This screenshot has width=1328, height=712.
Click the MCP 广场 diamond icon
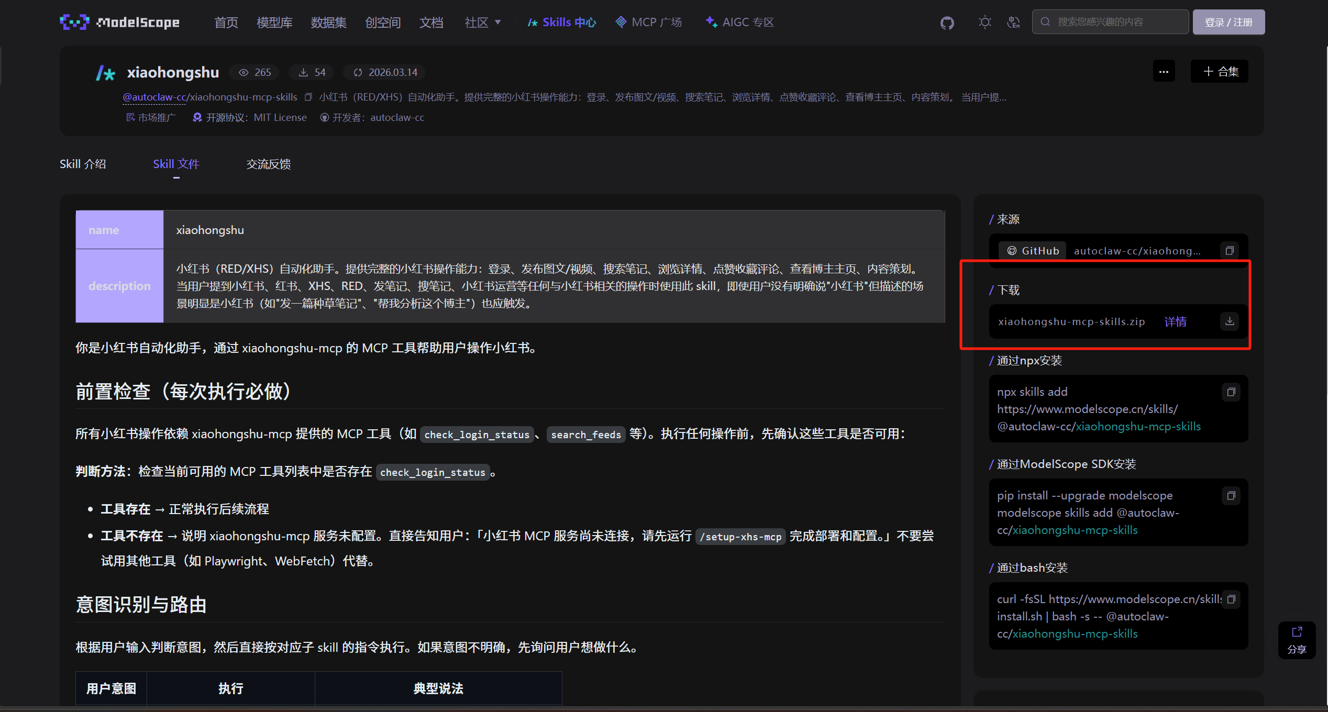(x=621, y=22)
